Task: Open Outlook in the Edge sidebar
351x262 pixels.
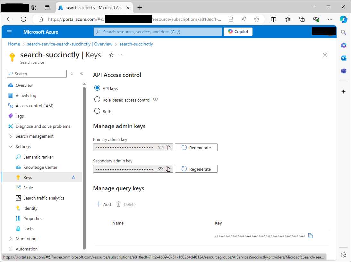Action: pyautogui.click(x=344, y=58)
